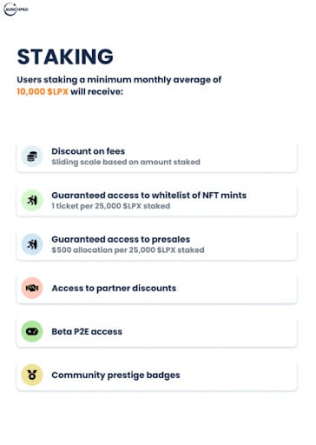Click the medal icon for prestige badges
316x445 pixels.
pyautogui.click(x=32, y=375)
